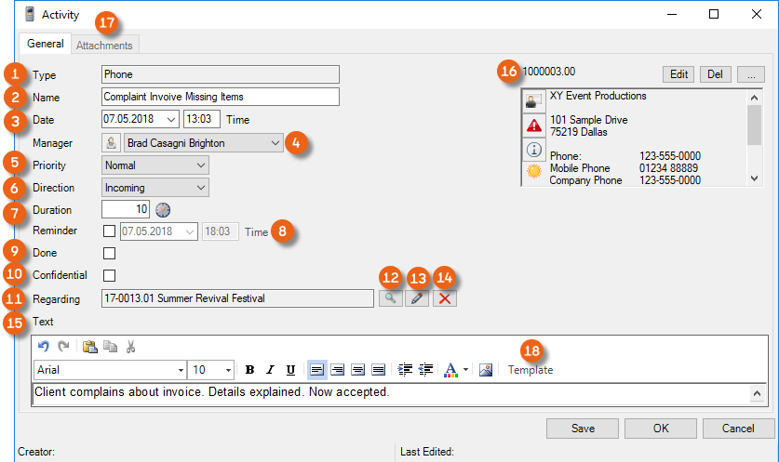Switch to the Attachments tab
Viewport: 779px width, 462px height.
(104, 45)
